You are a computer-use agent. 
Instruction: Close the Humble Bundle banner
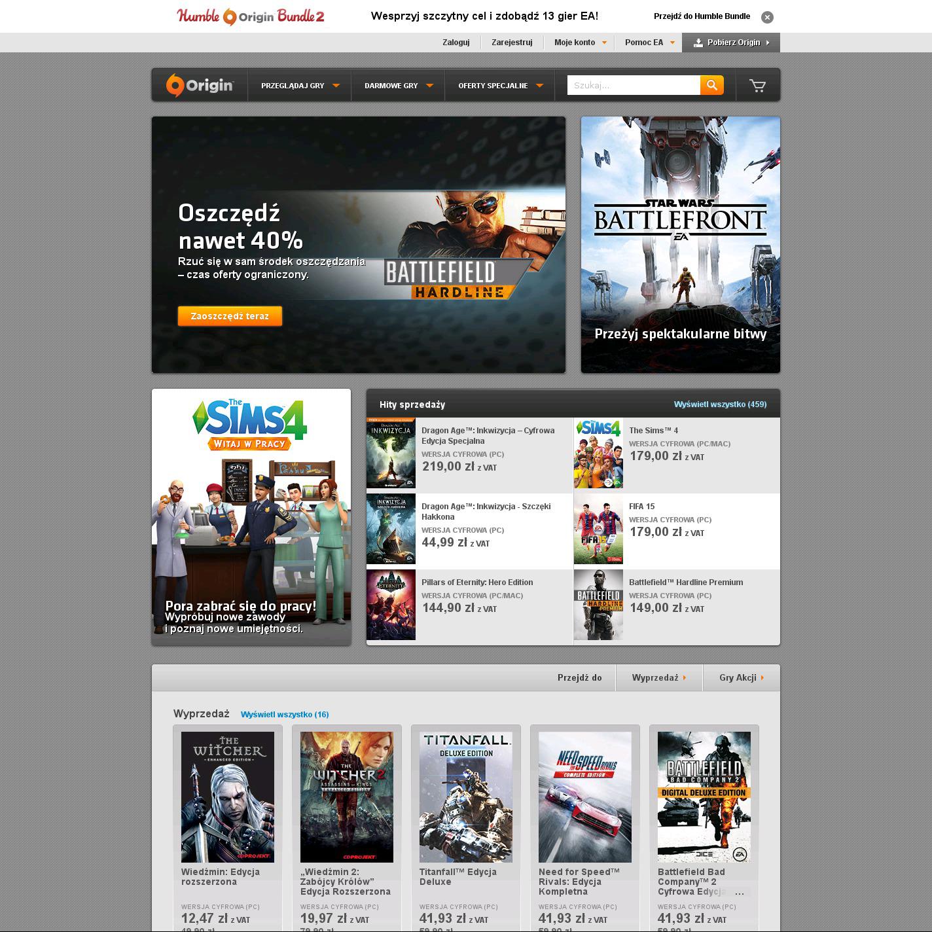coord(767,17)
